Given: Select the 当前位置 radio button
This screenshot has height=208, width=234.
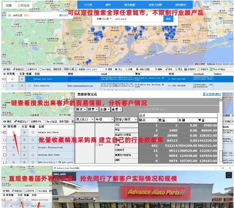Looking at the screenshot, I should pos(9,15).
